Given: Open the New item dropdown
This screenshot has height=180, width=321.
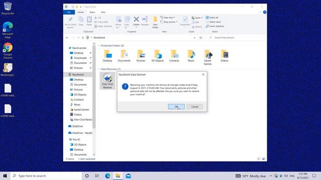Looking at the screenshot, I should 168,17.
